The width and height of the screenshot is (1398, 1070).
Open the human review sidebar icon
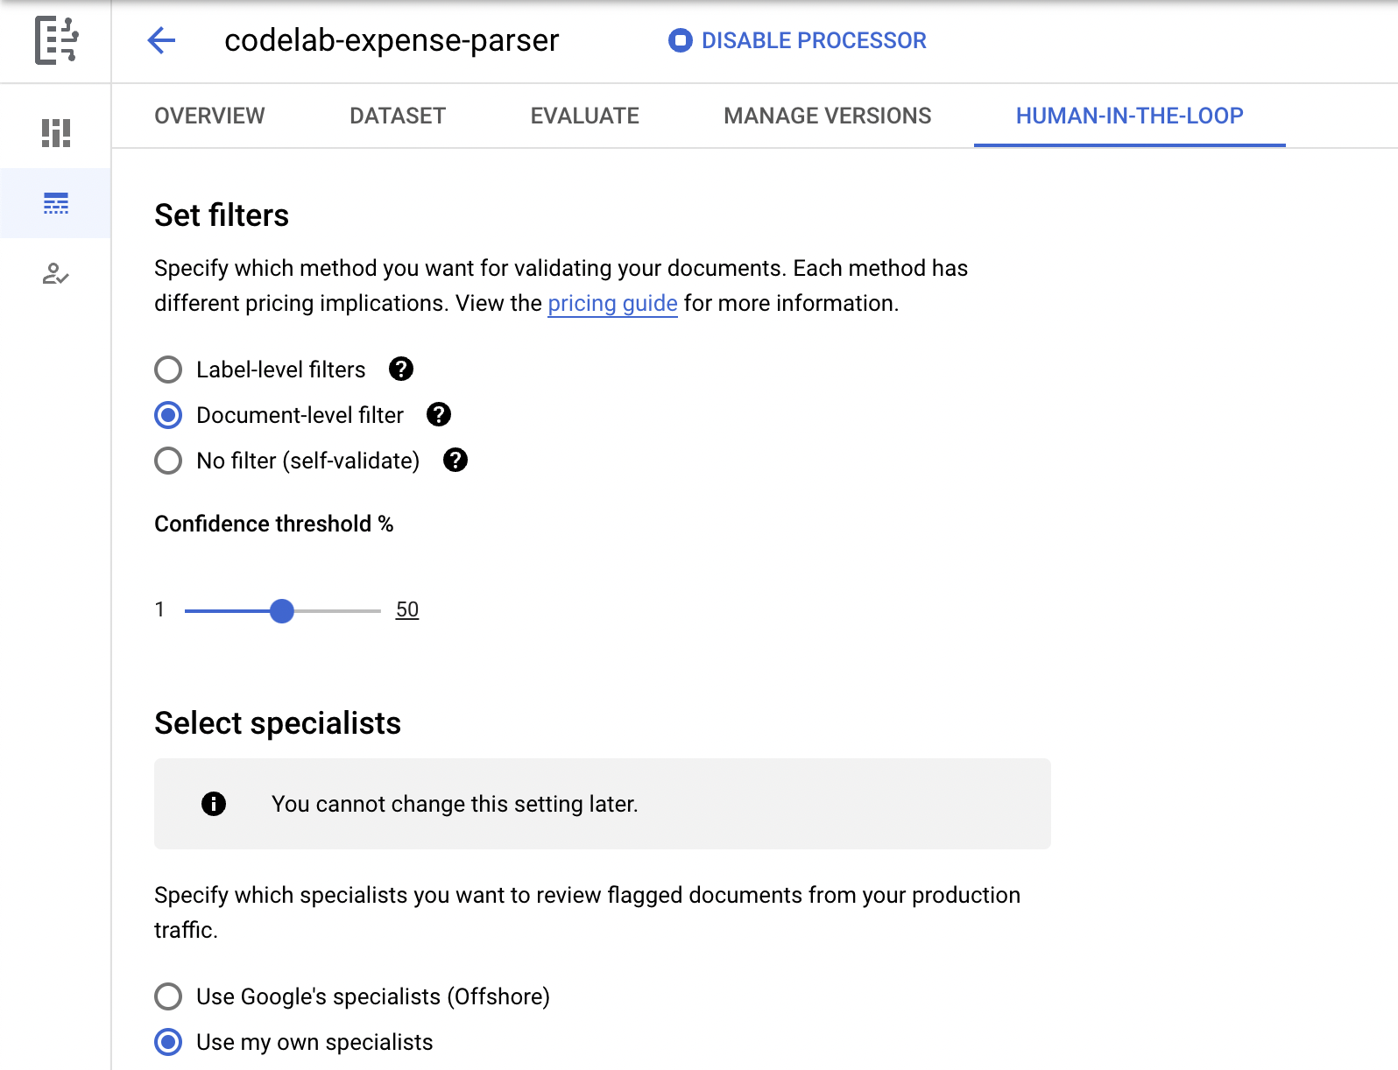pyautogui.click(x=56, y=275)
